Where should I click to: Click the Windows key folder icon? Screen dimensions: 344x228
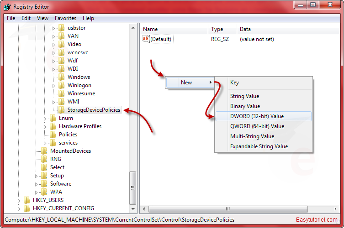tap(62, 77)
